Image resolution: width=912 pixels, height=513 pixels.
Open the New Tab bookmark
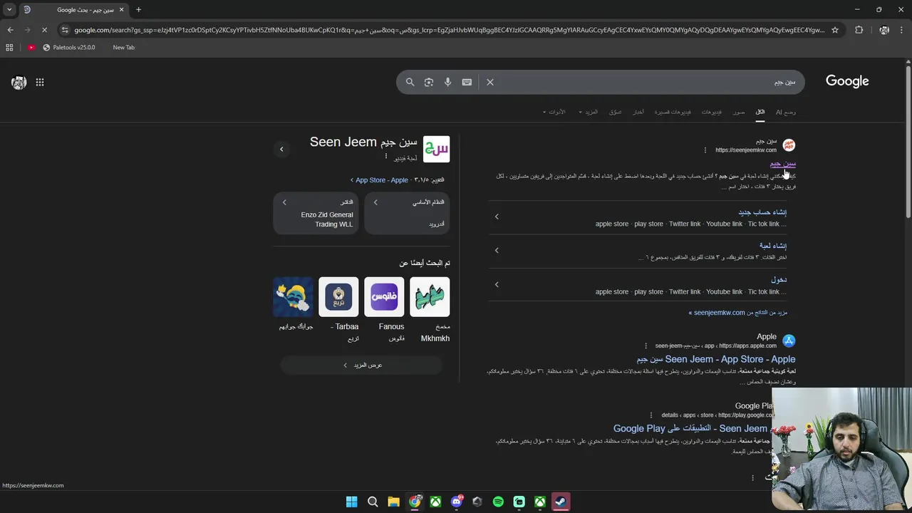click(x=123, y=47)
